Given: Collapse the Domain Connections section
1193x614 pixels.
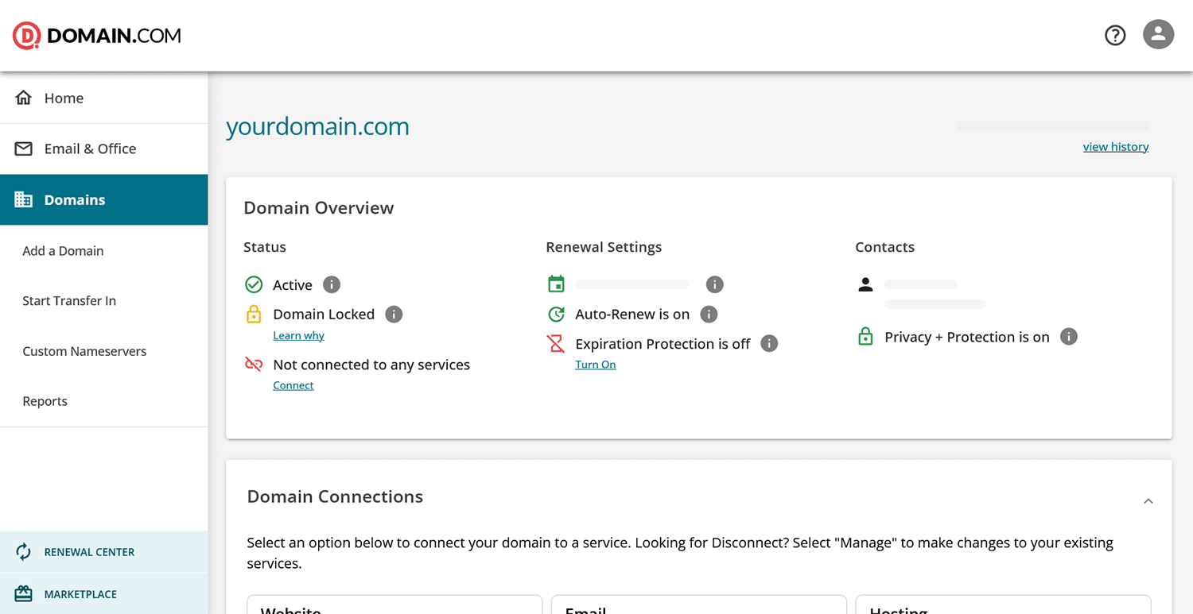Looking at the screenshot, I should point(1148,501).
